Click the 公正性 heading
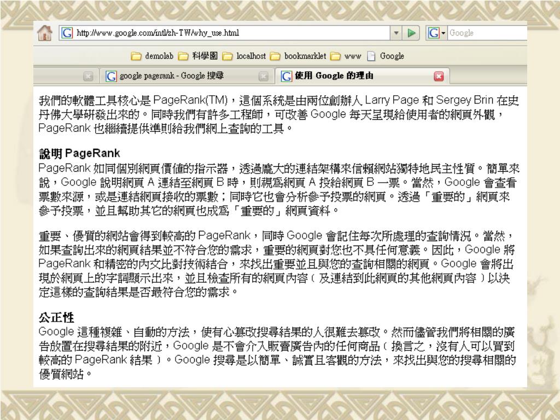Image resolution: width=560 pixels, height=420 pixels. (x=56, y=317)
